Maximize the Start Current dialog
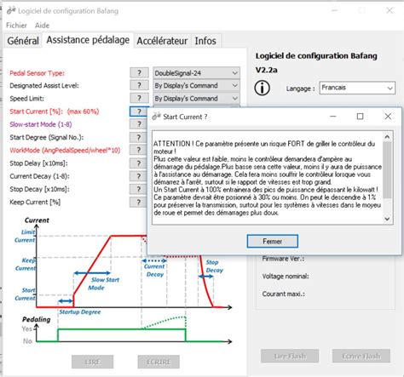Viewport: 404px width, 377px height. coord(360,117)
